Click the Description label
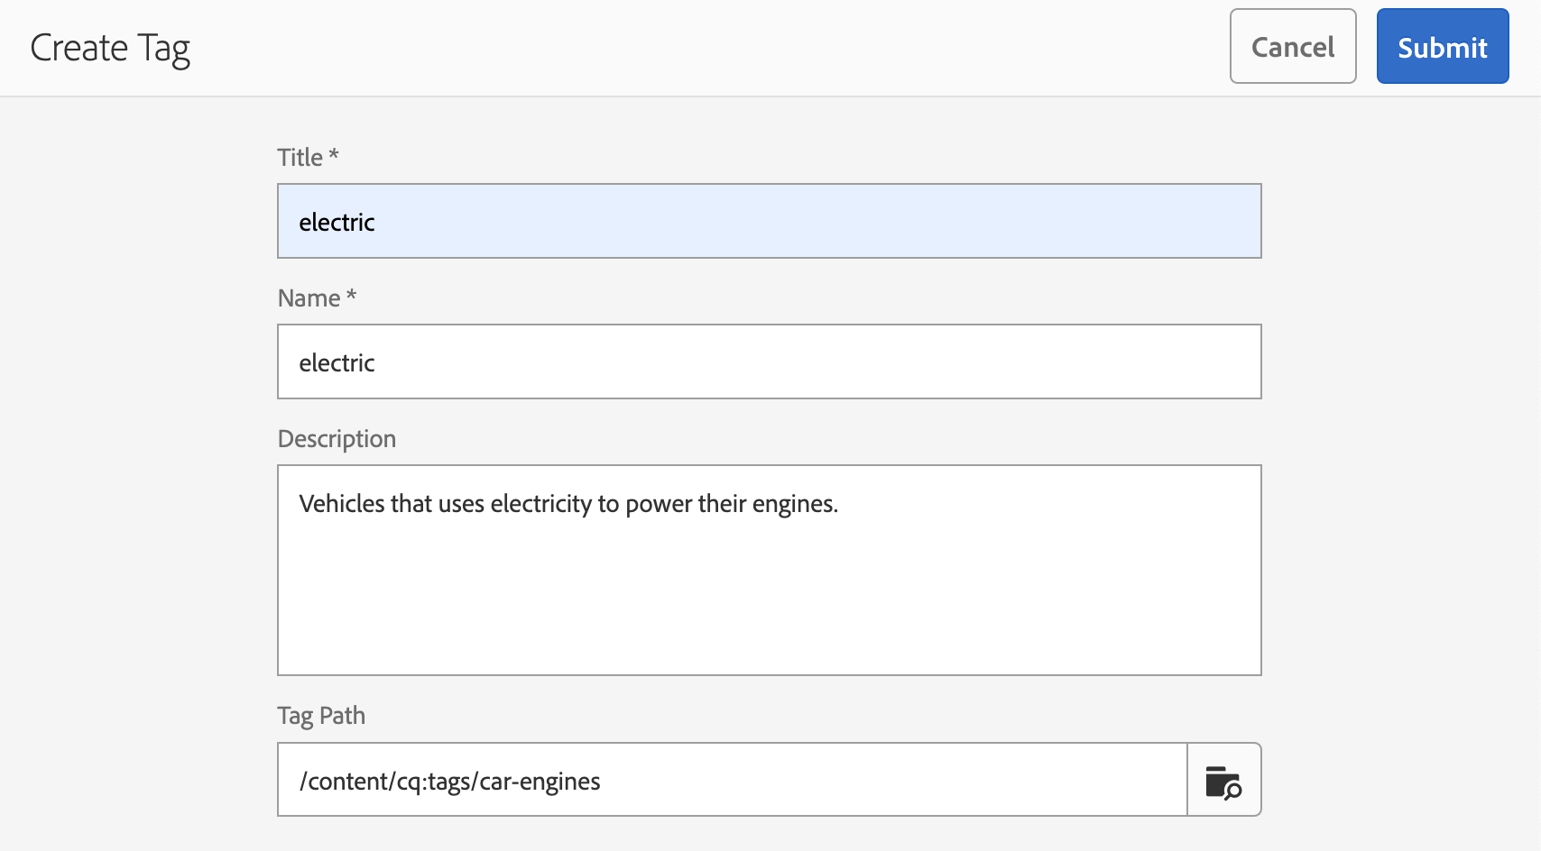Image resolution: width=1541 pixels, height=851 pixels. click(337, 439)
